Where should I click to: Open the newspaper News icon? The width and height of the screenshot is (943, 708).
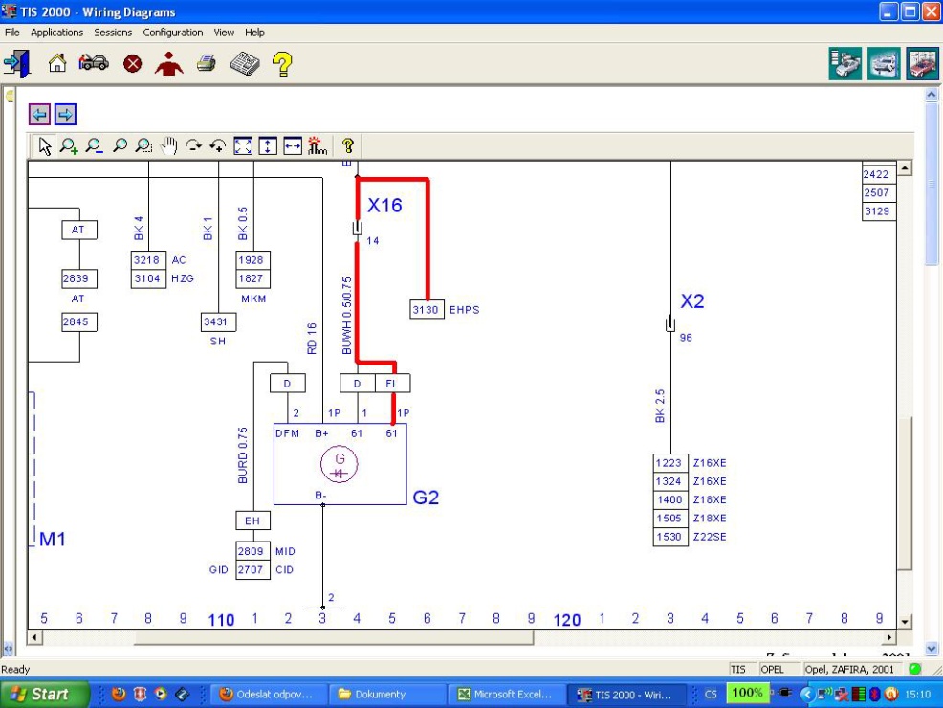[244, 64]
